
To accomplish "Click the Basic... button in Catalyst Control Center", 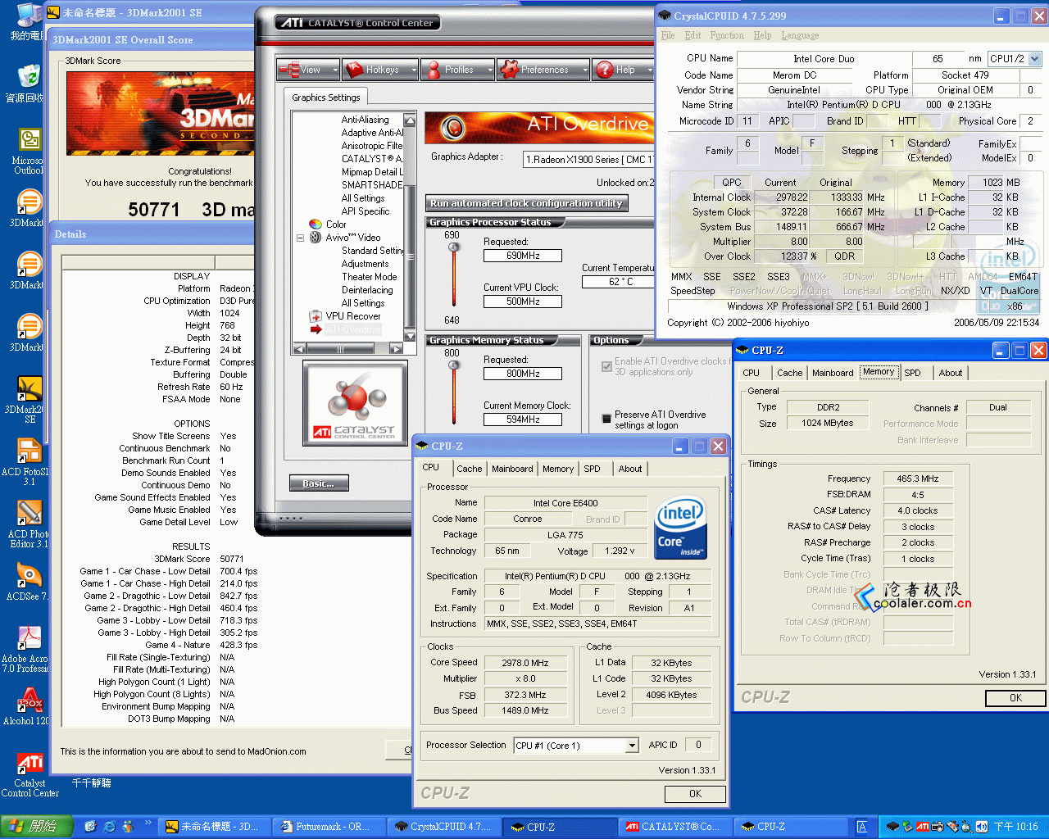I will point(319,483).
